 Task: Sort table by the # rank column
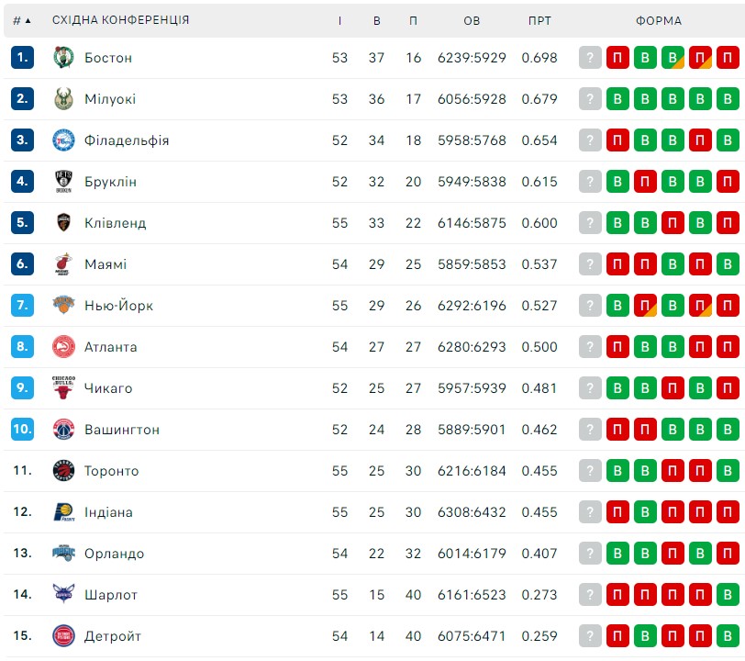(22, 20)
